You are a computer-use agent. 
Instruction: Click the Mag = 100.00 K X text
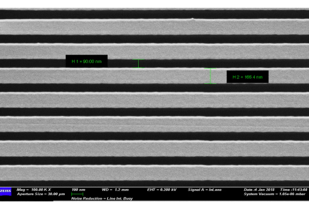(34, 190)
